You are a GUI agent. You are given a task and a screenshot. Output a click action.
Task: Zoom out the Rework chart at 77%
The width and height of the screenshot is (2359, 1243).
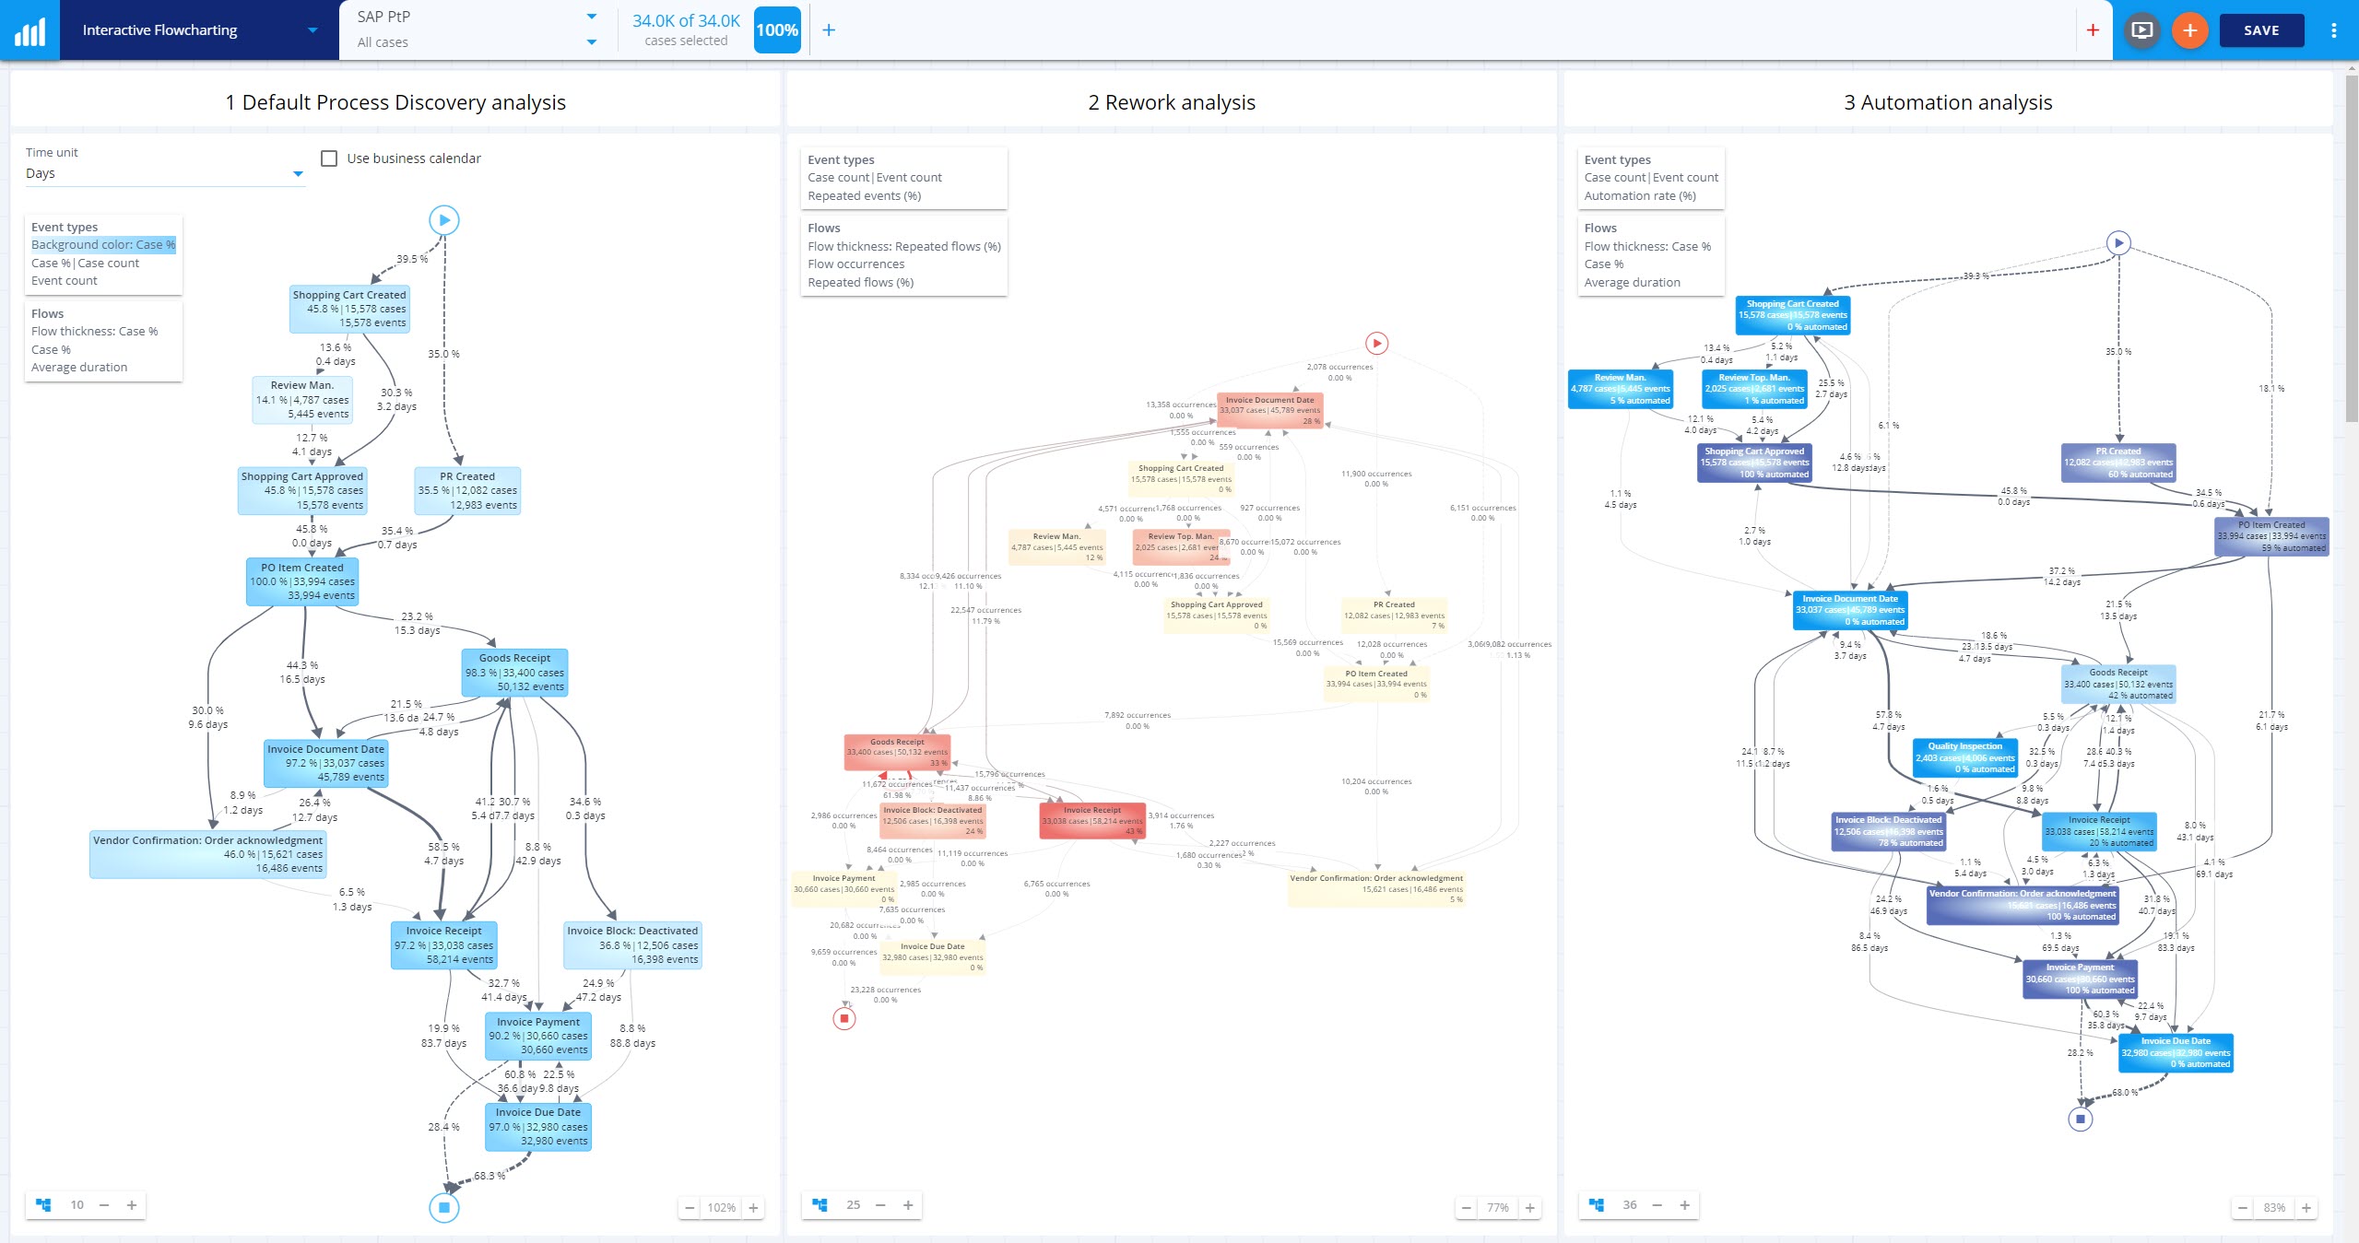1466,1208
